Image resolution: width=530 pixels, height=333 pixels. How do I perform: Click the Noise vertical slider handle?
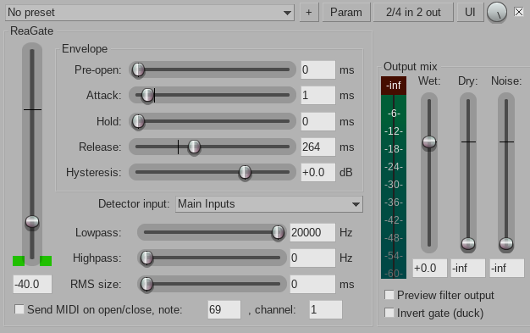506,243
